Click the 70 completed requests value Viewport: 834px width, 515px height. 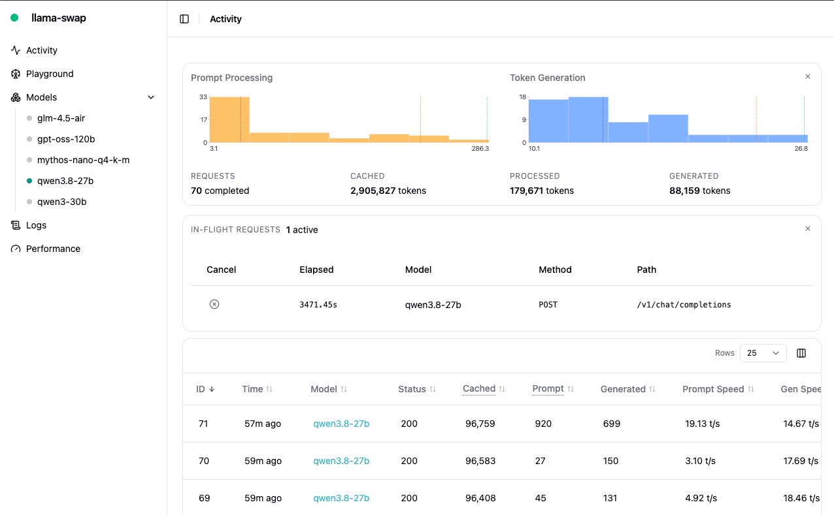click(220, 191)
